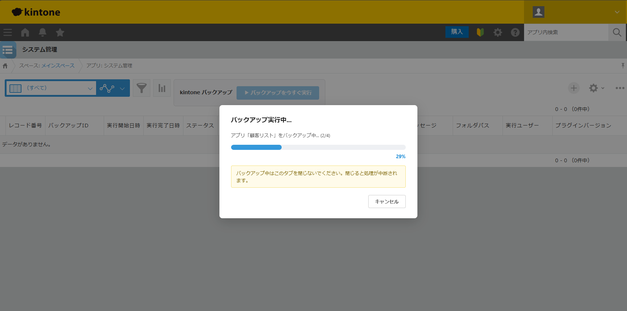Click the システム管理 app list icon
The image size is (627, 311).
8,50
